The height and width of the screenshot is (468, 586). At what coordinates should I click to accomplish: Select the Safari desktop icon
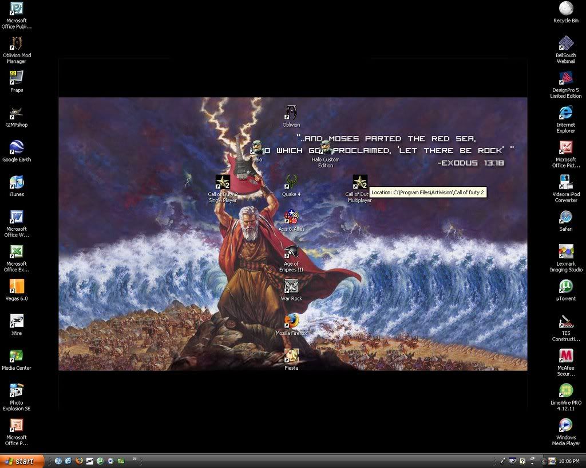click(x=566, y=221)
